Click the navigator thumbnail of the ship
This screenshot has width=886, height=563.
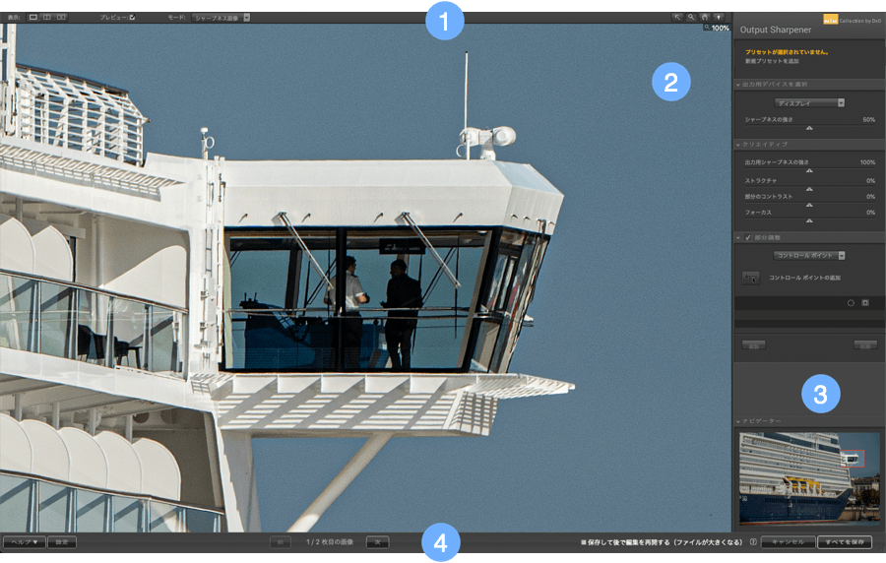809,479
